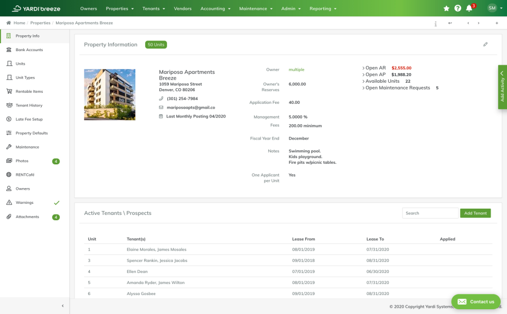
Task: Open favorites via the star icon
Action: coord(446,8)
